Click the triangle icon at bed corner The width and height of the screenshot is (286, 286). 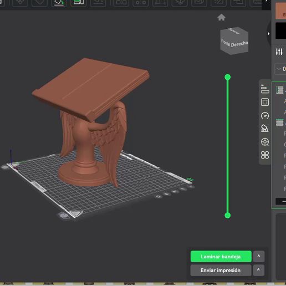76,213
